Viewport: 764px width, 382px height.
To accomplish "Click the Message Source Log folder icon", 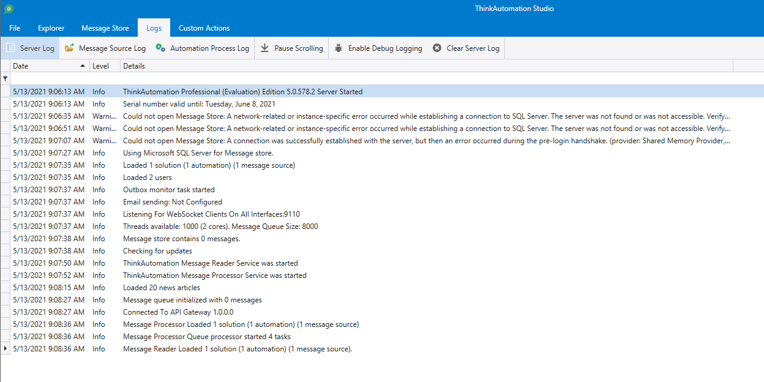I will coord(69,48).
